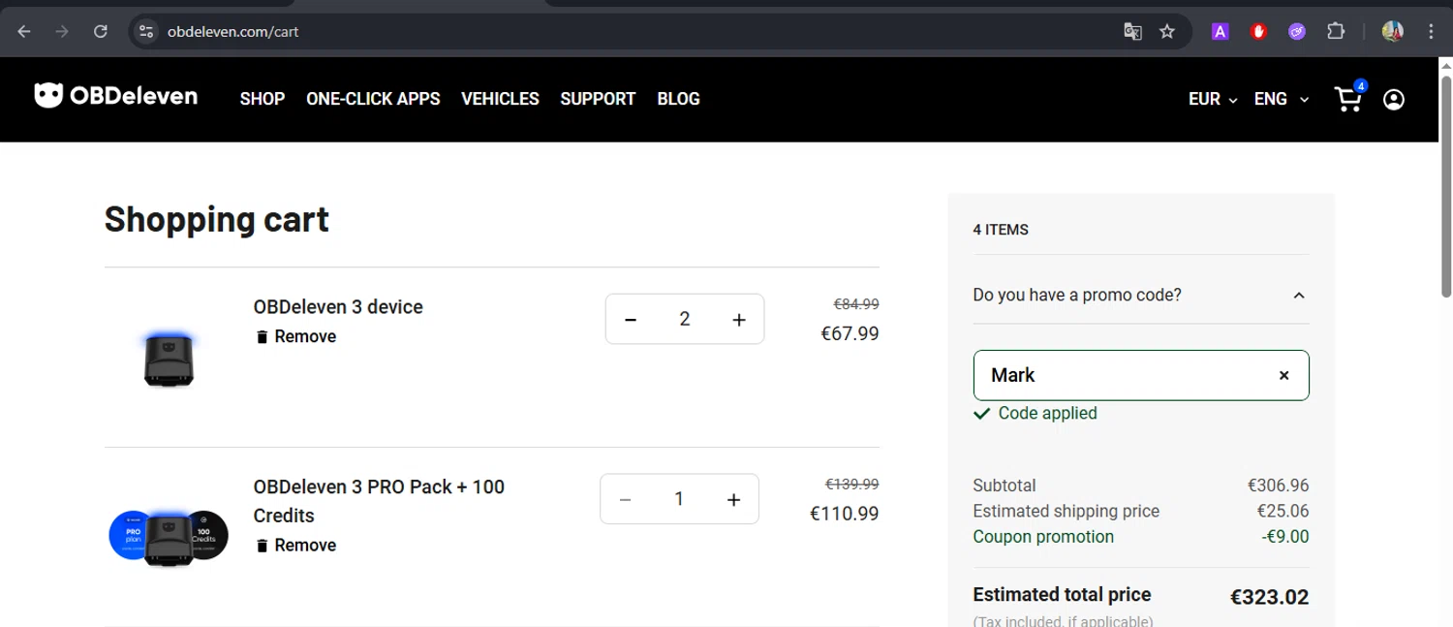Viewport: 1453px width, 627px height.
Task: Remove OBDeleven 3 device from cart
Action: click(296, 336)
